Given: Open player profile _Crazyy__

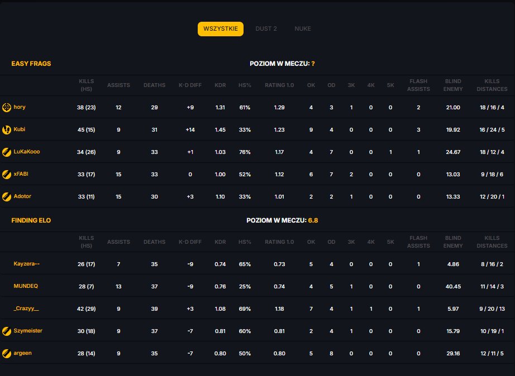Looking at the screenshot, I should pos(26,308).
